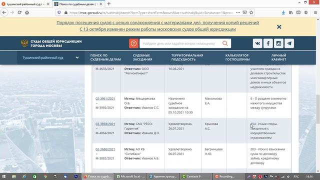320x180 pixels.
Task: Switch to Microsoft Excel taskbar window
Action: pyautogui.click(x=130, y=176)
